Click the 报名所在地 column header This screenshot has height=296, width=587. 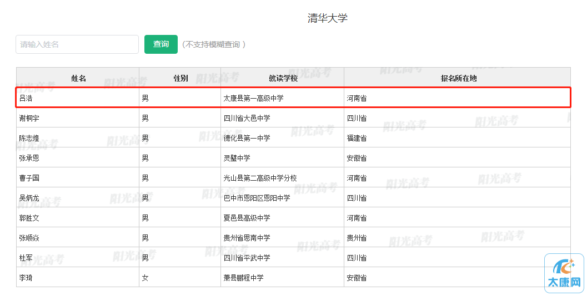point(459,78)
